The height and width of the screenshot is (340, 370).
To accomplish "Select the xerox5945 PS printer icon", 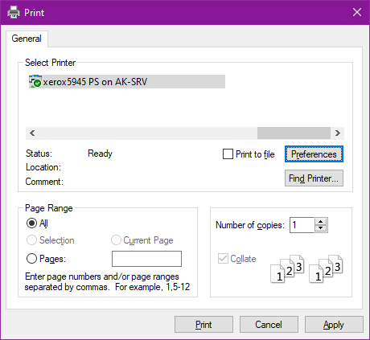I will [35, 81].
